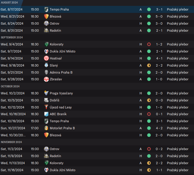194x175 pixels.
Task: Select the September 2024 section header
Action: tap(11, 37)
